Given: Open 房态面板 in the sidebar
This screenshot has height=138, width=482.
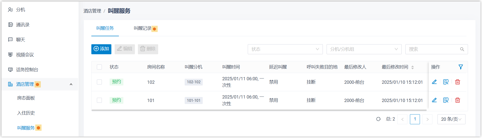Looking at the screenshot, I should [26, 98].
